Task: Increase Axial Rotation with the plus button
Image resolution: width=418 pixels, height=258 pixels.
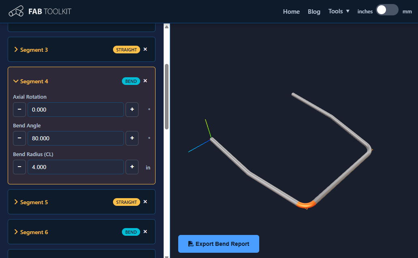Action: [132, 110]
